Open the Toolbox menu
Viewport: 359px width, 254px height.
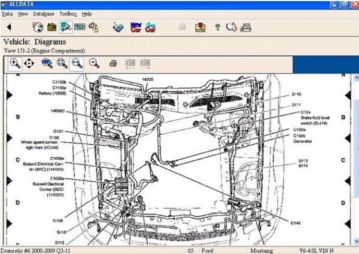68,13
